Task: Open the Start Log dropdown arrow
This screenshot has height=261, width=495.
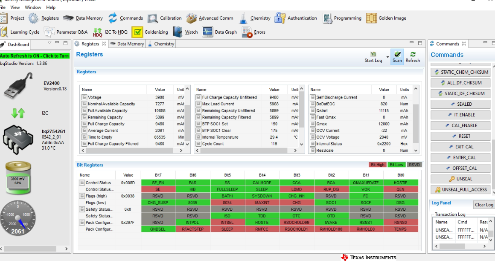Action: coord(387,57)
